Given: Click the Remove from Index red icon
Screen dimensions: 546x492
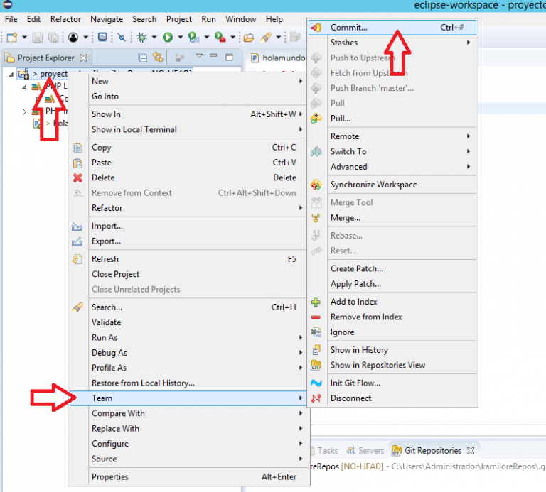Looking at the screenshot, I should click(x=316, y=317).
